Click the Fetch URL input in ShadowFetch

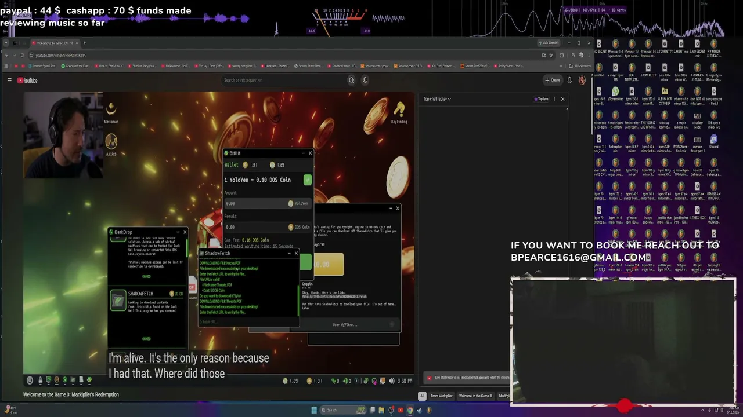tap(248, 322)
